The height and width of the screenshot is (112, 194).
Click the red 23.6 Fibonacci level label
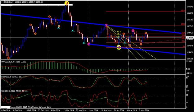point(183,41)
